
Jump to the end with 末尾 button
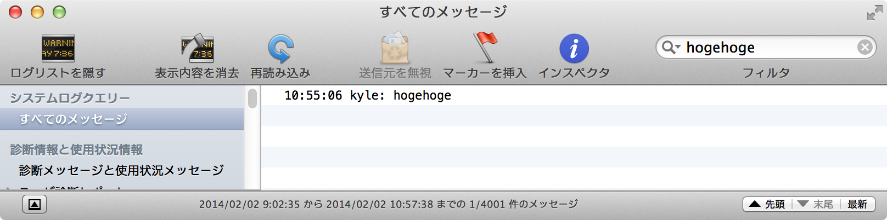pos(816,204)
